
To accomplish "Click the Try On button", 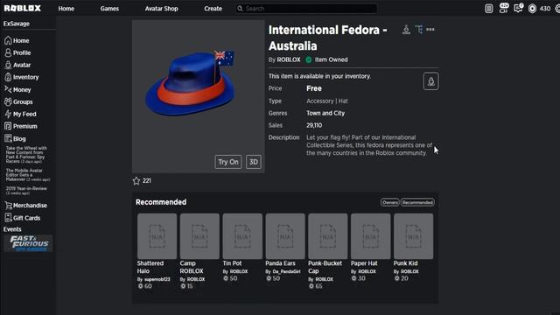I will pos(227,162).
